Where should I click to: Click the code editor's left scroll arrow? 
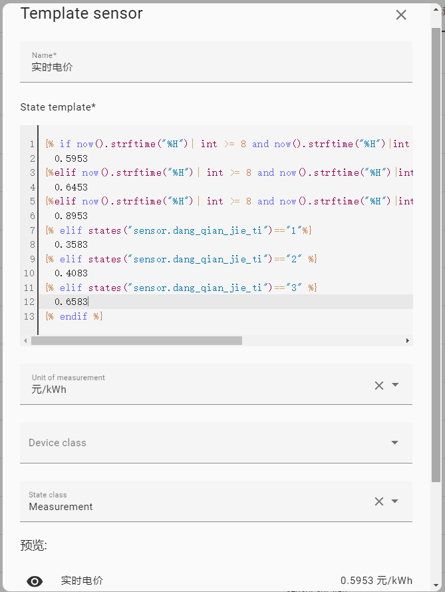point(25,340)
